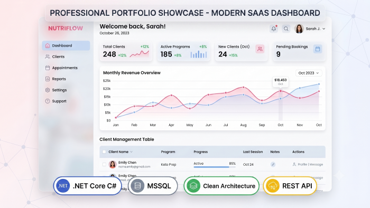This screenshot has width=370, height=208.
Task: Click the search magnifier icon
Action: point(286,29)
